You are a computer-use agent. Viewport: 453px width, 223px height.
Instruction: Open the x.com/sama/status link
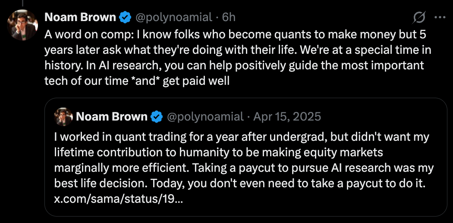tap(118, 199)
